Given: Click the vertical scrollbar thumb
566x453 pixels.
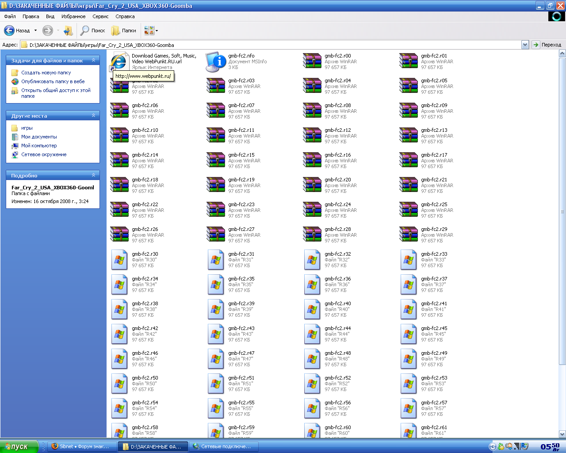Looking at the screenshot, I should point(562,211).
